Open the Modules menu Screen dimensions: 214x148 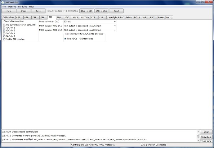tap(22, 7)
